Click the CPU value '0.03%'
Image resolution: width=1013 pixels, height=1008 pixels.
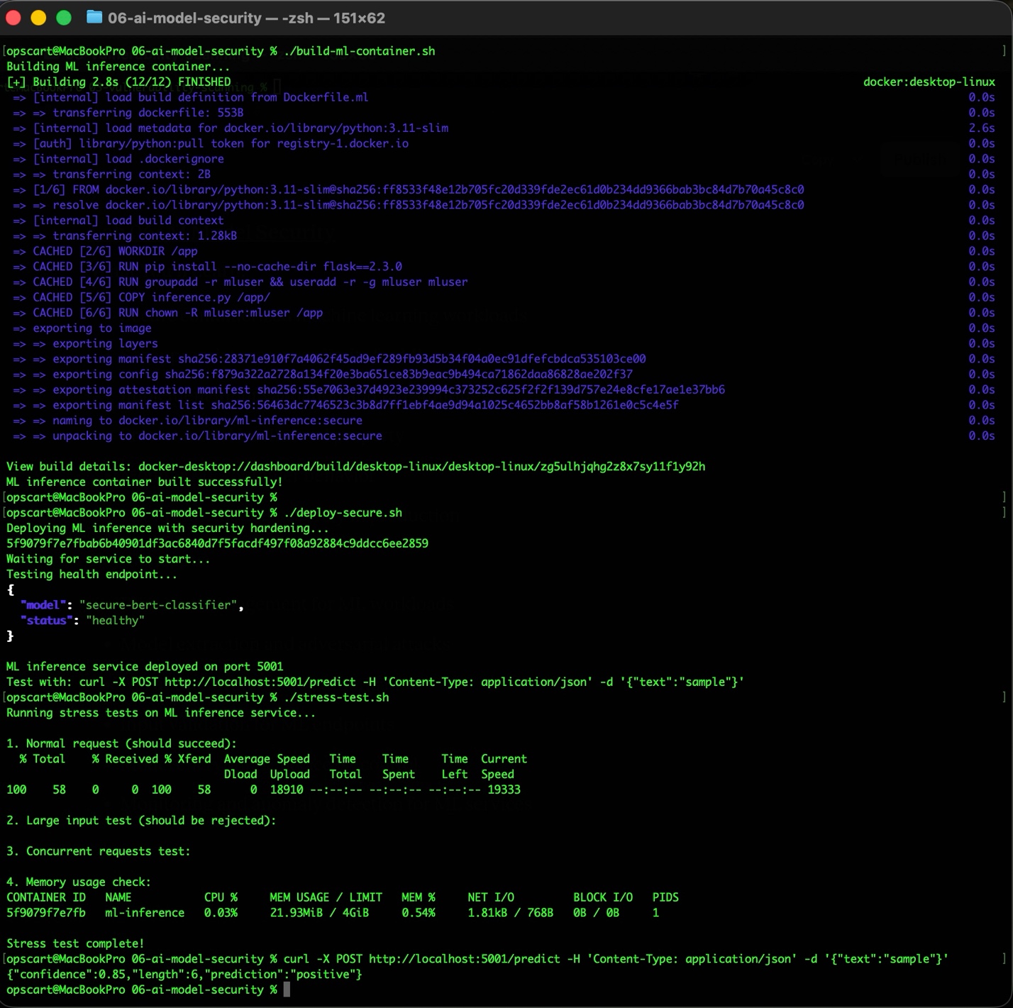(x=221, y=912)
